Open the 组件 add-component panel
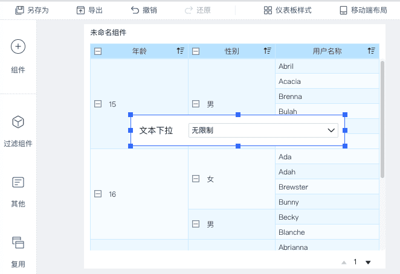Viewport: 400px width, 274px height. (x=18, y=47)
